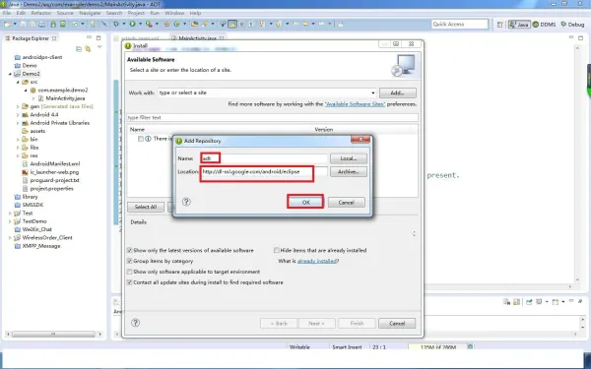Open the File menu
This screenshot has width=591, height=369.
(x=7, y=13)
